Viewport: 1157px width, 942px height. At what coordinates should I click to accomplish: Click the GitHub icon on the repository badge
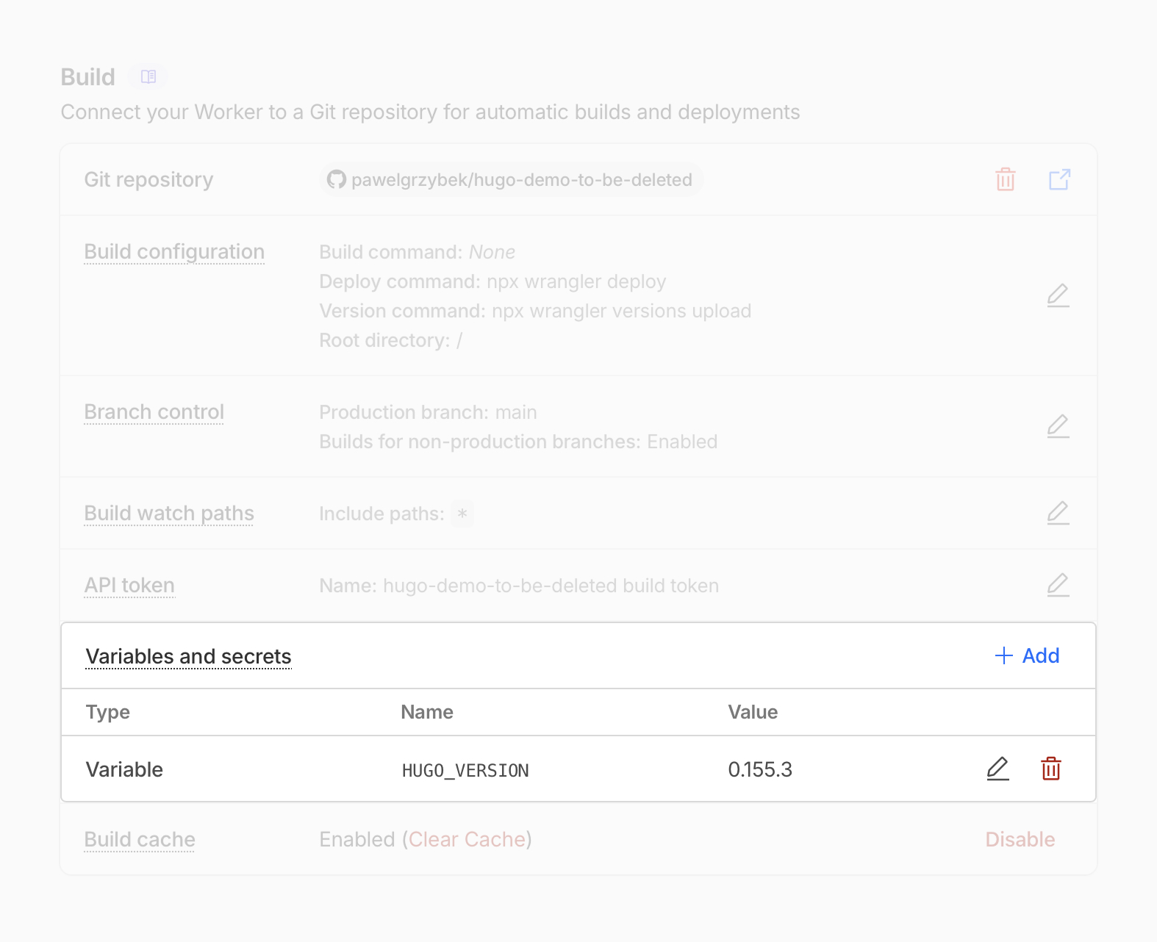click(x=337, y=179)
